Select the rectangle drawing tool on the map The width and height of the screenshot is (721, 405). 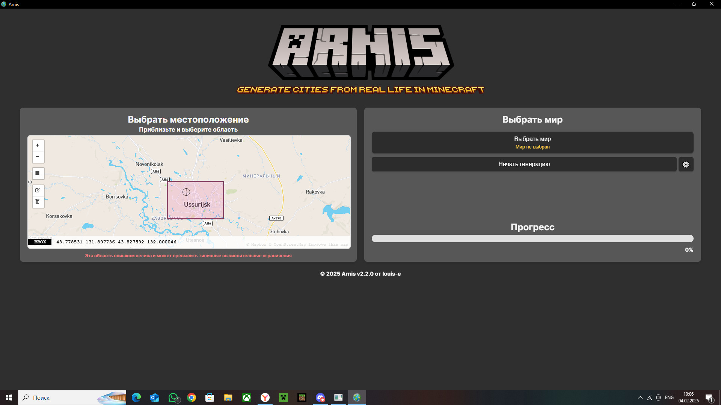coord(38,173)
